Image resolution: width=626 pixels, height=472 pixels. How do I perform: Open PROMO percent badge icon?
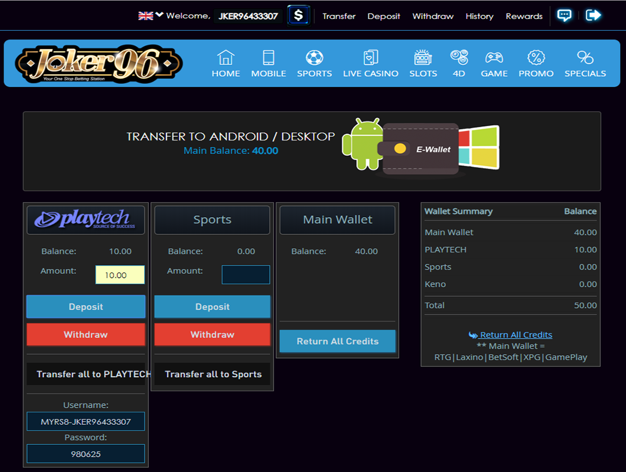(536, 58)
